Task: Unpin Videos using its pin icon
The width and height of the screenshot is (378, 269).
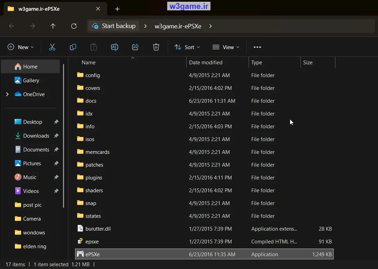Action: tap(56, 191)
